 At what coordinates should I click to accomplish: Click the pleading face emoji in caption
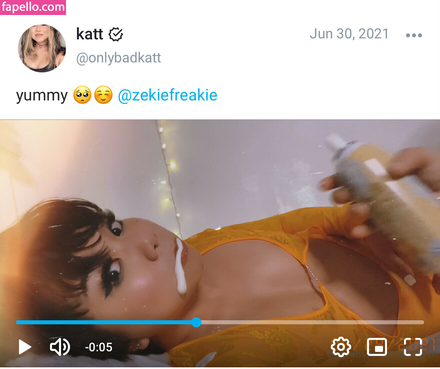tap(82, 95)
